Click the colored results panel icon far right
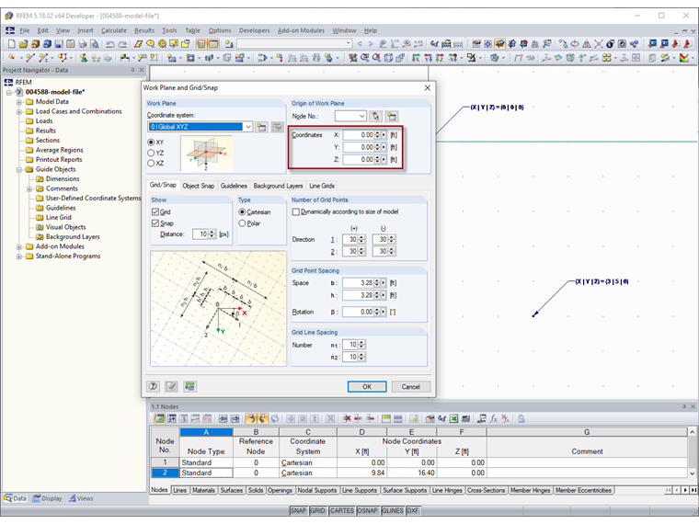This screenshot has width=699, height=524. click(x=684, y=58)
